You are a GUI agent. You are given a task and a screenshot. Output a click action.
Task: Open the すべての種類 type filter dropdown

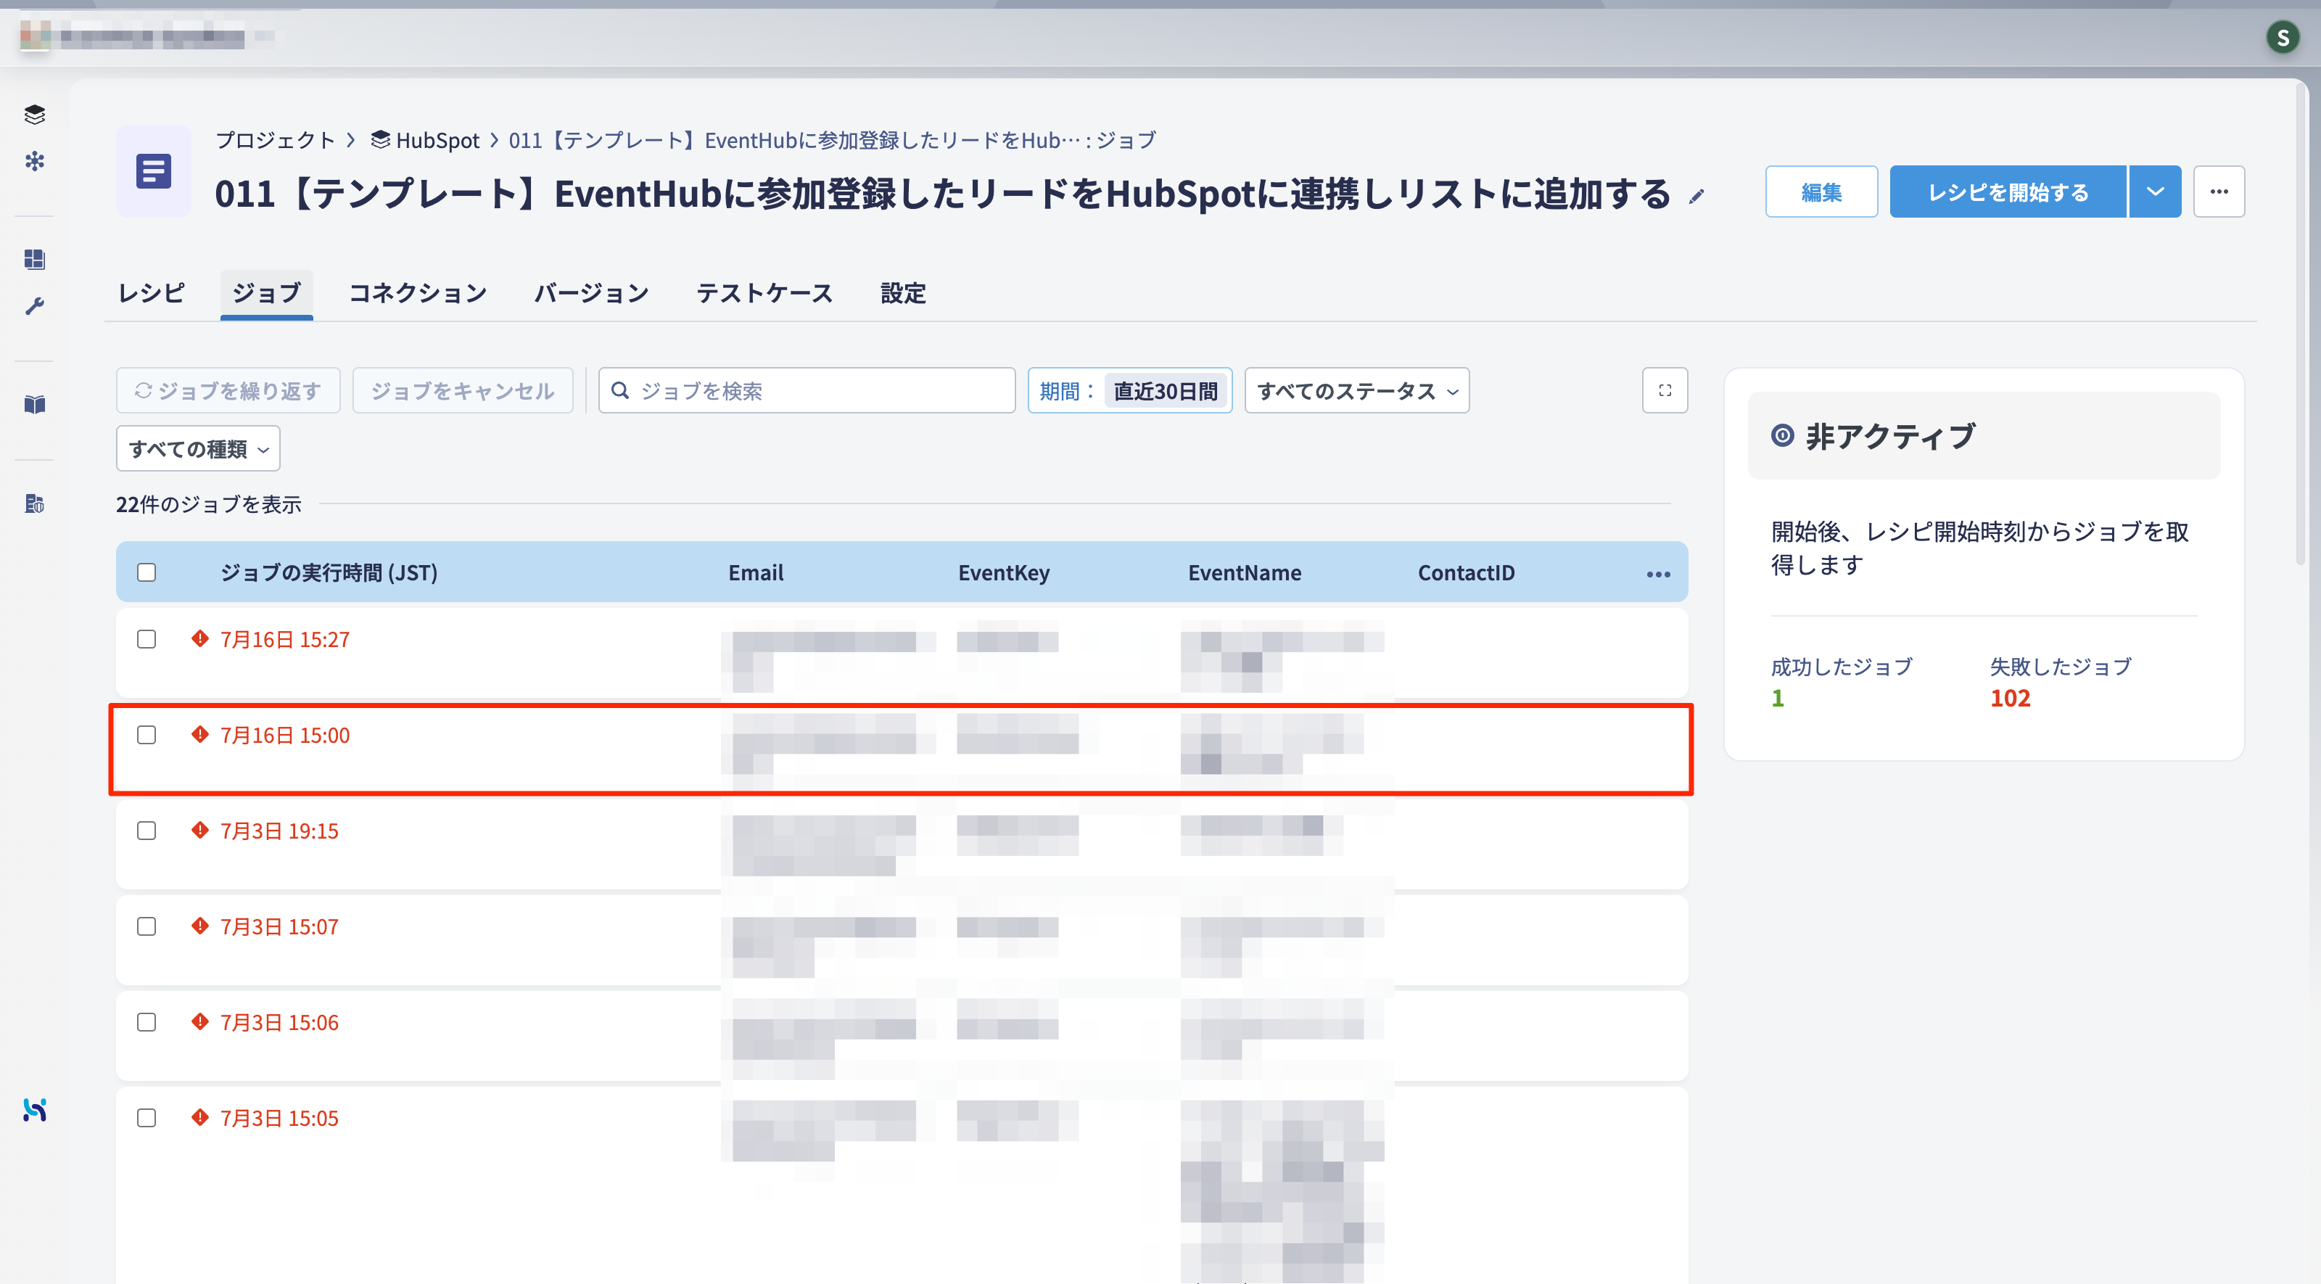pyautogui.click(x=198, y=448)
